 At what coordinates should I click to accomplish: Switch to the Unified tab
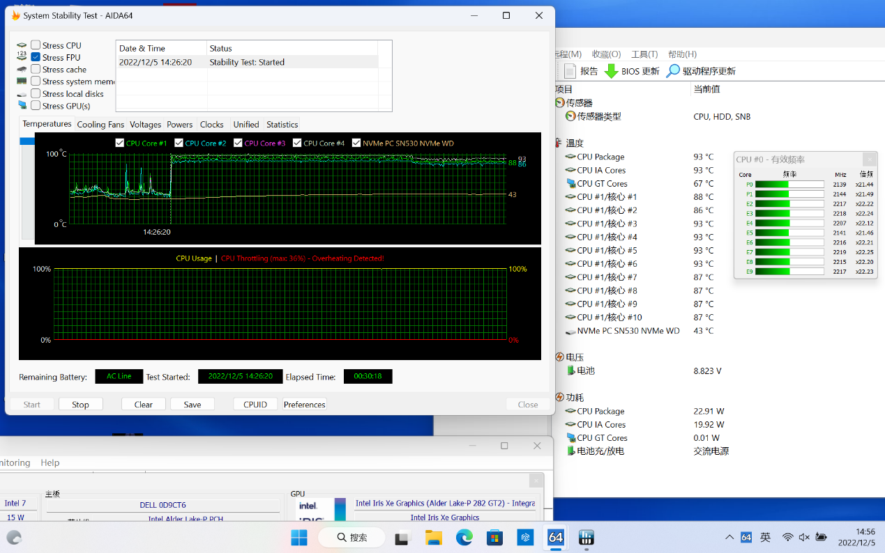click(x=246, y=125)
